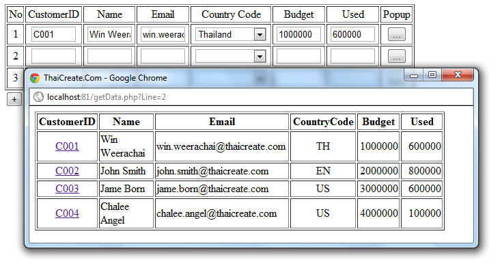This screenshot has width=502, height=279.
Task: Click the empty CustomerID field in row 2
Action: [53, 56]
